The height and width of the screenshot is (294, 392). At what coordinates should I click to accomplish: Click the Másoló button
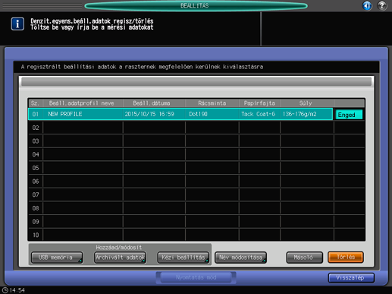[x=304, y=258]
